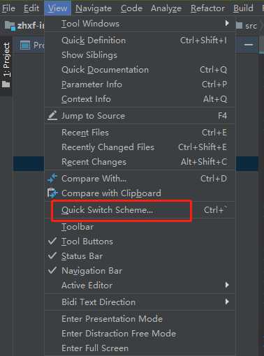Image resolution: width=264 pixels, height=356 pixels.
Task: Click the Project panel window icon
Action: coord(25,45)
